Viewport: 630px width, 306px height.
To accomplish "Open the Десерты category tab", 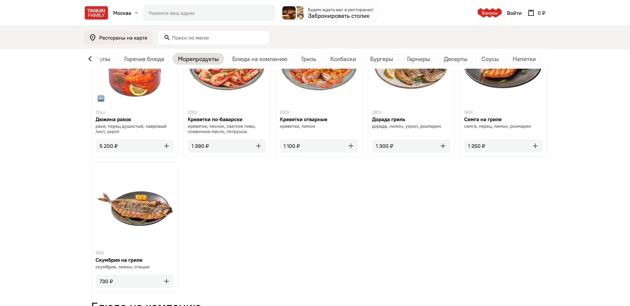I will coord(455,59).
